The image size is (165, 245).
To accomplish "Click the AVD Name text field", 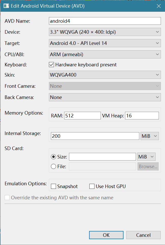I will pos(105,21).
